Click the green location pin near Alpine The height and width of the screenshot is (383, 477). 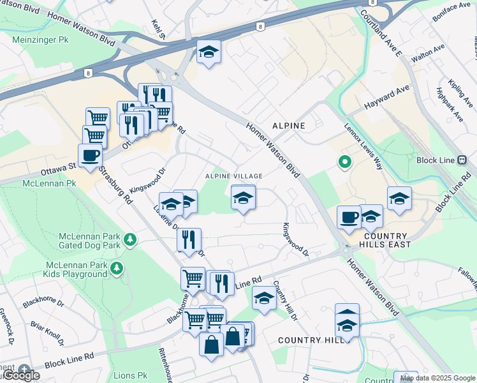(344, 162)
